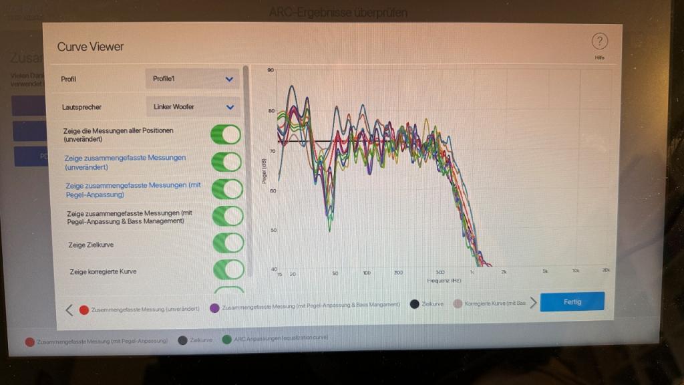Click the left arrow in the legend bar
The height and width of the screenshot is (385, 684).
click(69, 309)
